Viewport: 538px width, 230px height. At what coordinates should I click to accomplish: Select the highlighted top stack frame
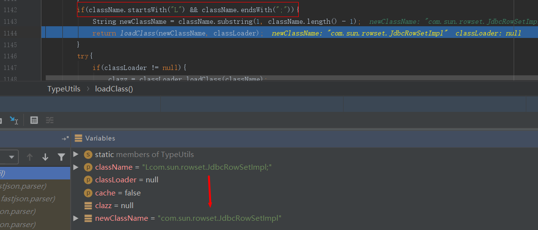35,173
